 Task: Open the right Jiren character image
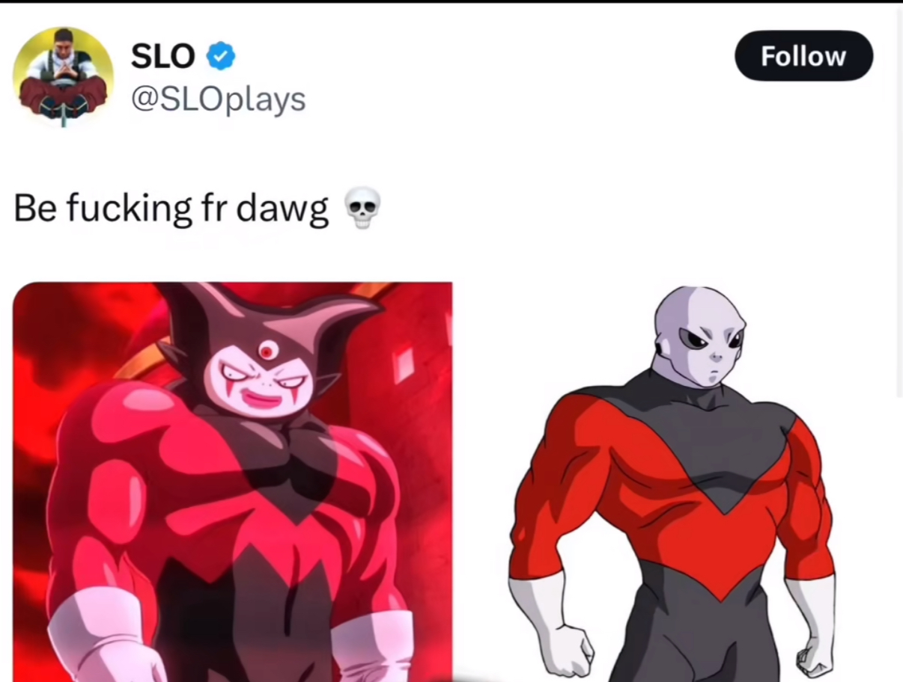[672, 483]
